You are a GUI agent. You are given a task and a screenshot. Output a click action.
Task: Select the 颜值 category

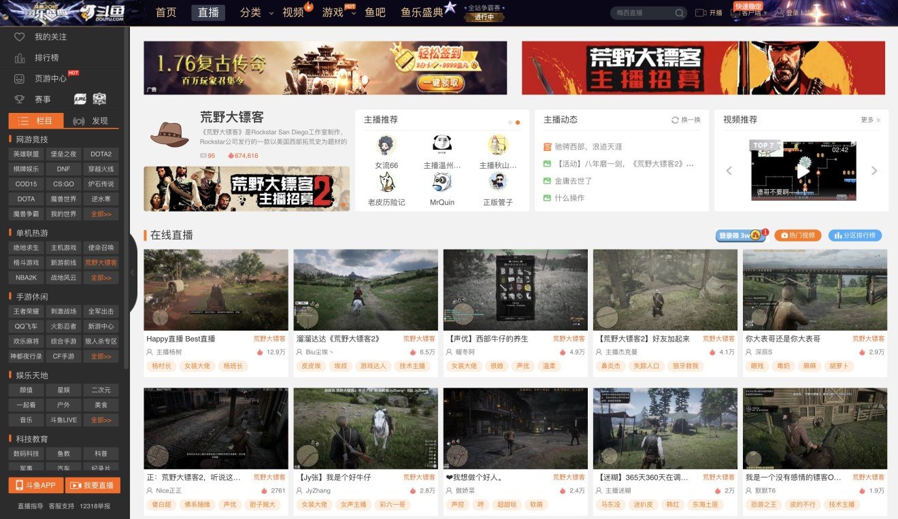click(x=27, y=390)
